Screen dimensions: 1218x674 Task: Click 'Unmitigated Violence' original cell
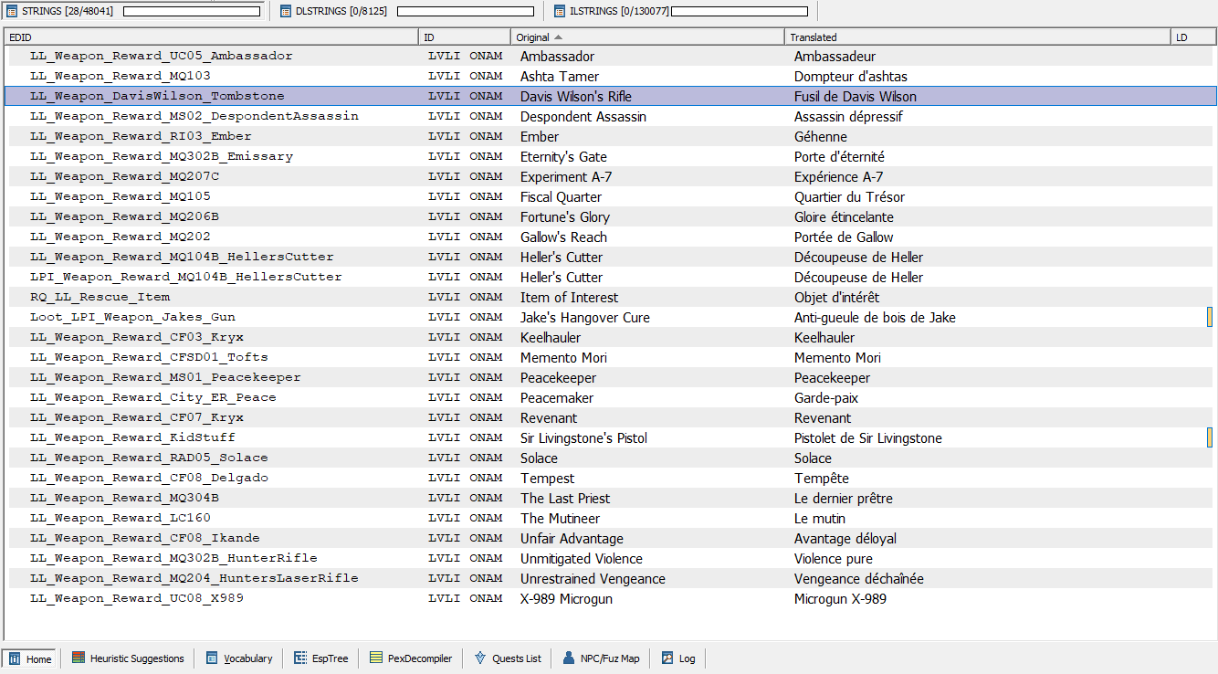click(582, 558)
